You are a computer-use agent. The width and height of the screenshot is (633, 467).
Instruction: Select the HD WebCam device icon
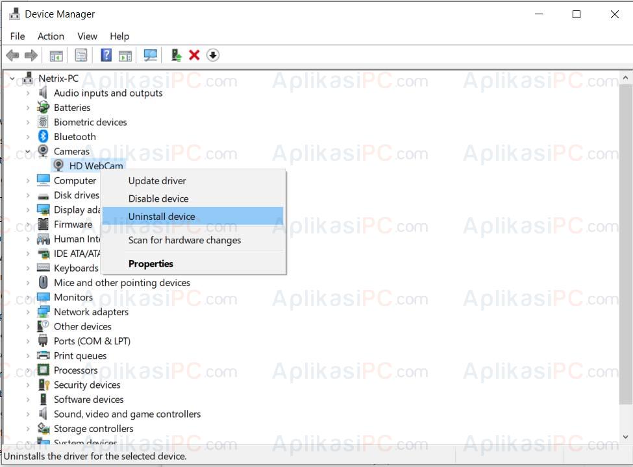[58, 165]
